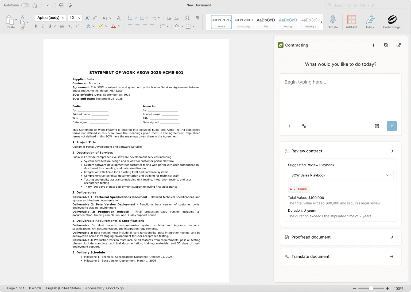Click the Justify alignment icon
Viewport: 411px width, 292px height.
(152, 26)
